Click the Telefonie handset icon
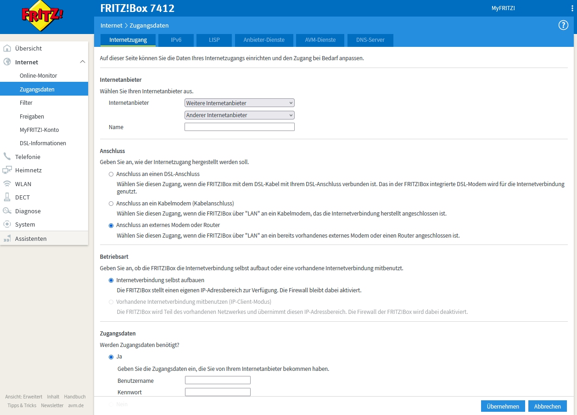Viewport: 577px width, 415px height. (7, 157)
